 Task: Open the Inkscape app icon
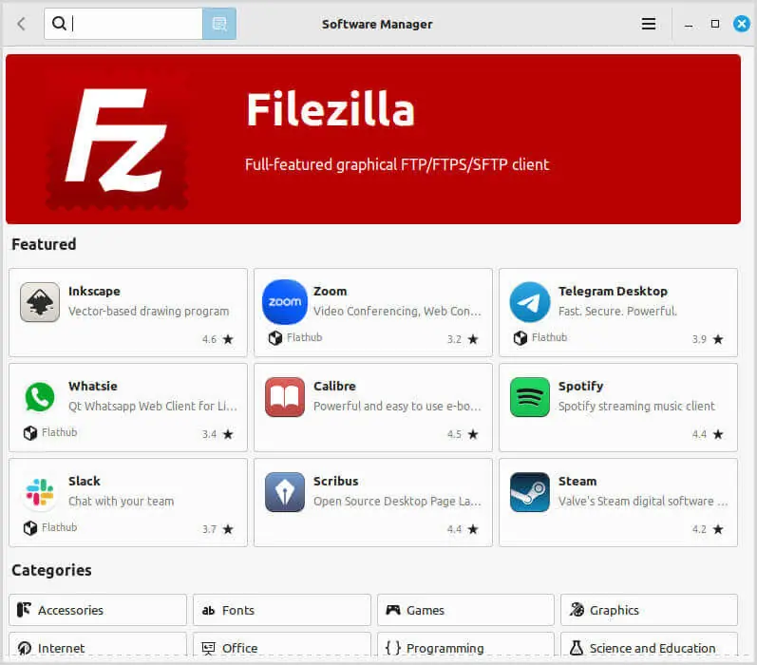click(40, 302)
